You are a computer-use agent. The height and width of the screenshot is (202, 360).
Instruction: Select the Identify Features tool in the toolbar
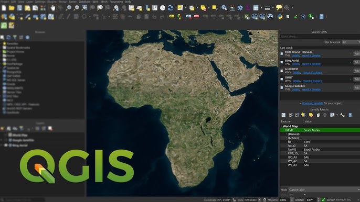click(224, 8)
